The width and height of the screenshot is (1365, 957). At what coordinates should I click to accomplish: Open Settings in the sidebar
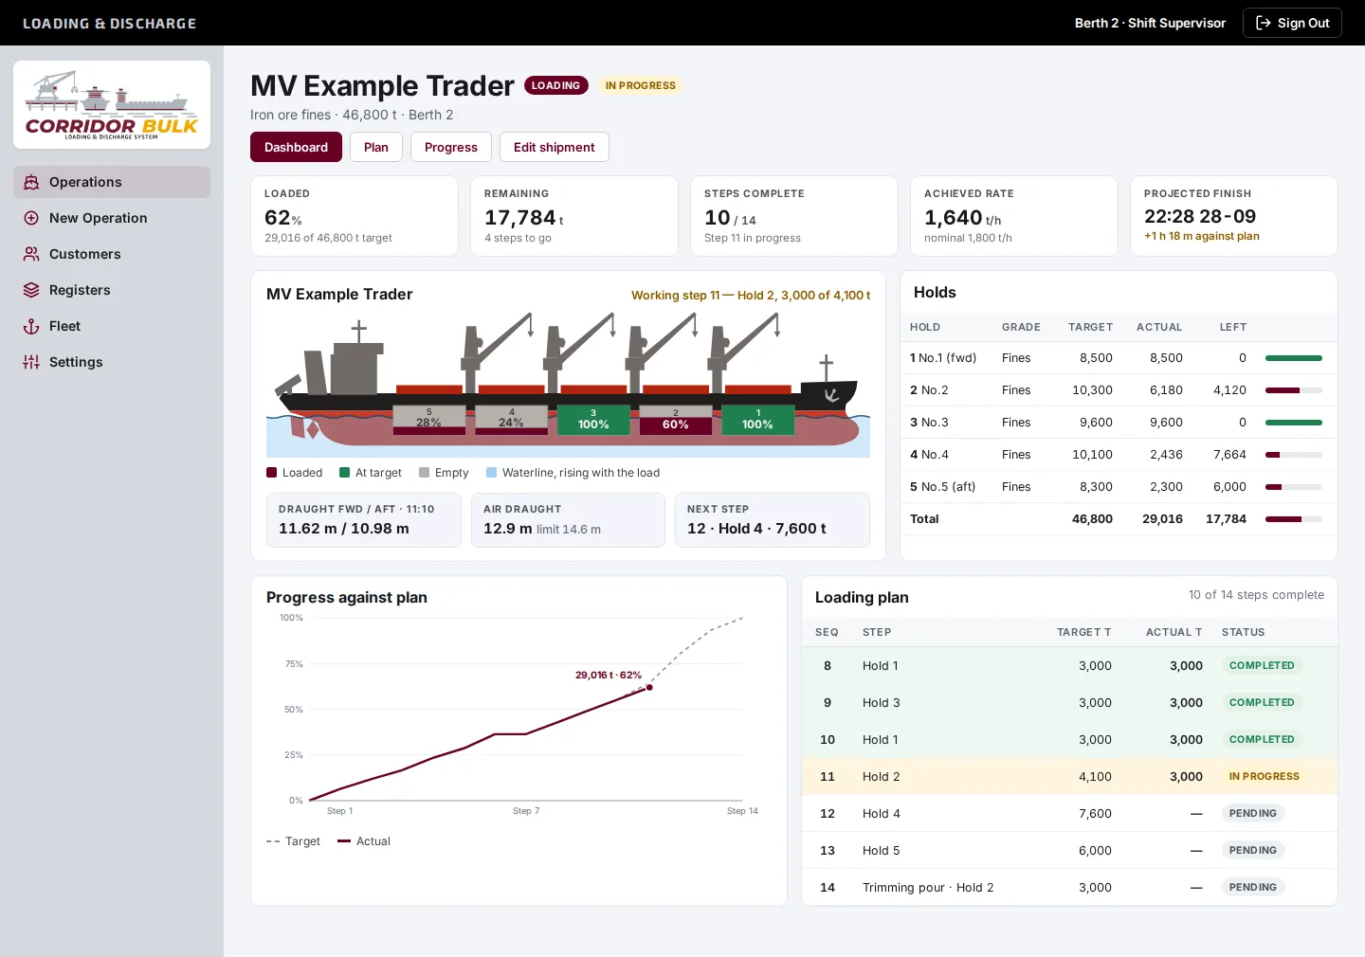(112, 362)
